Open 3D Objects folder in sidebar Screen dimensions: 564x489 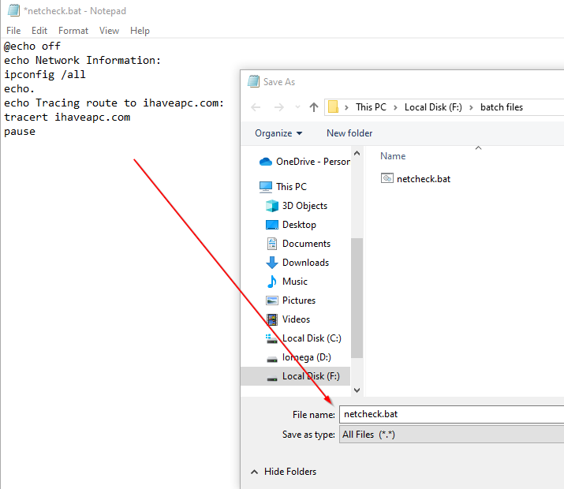click(304, 206)
